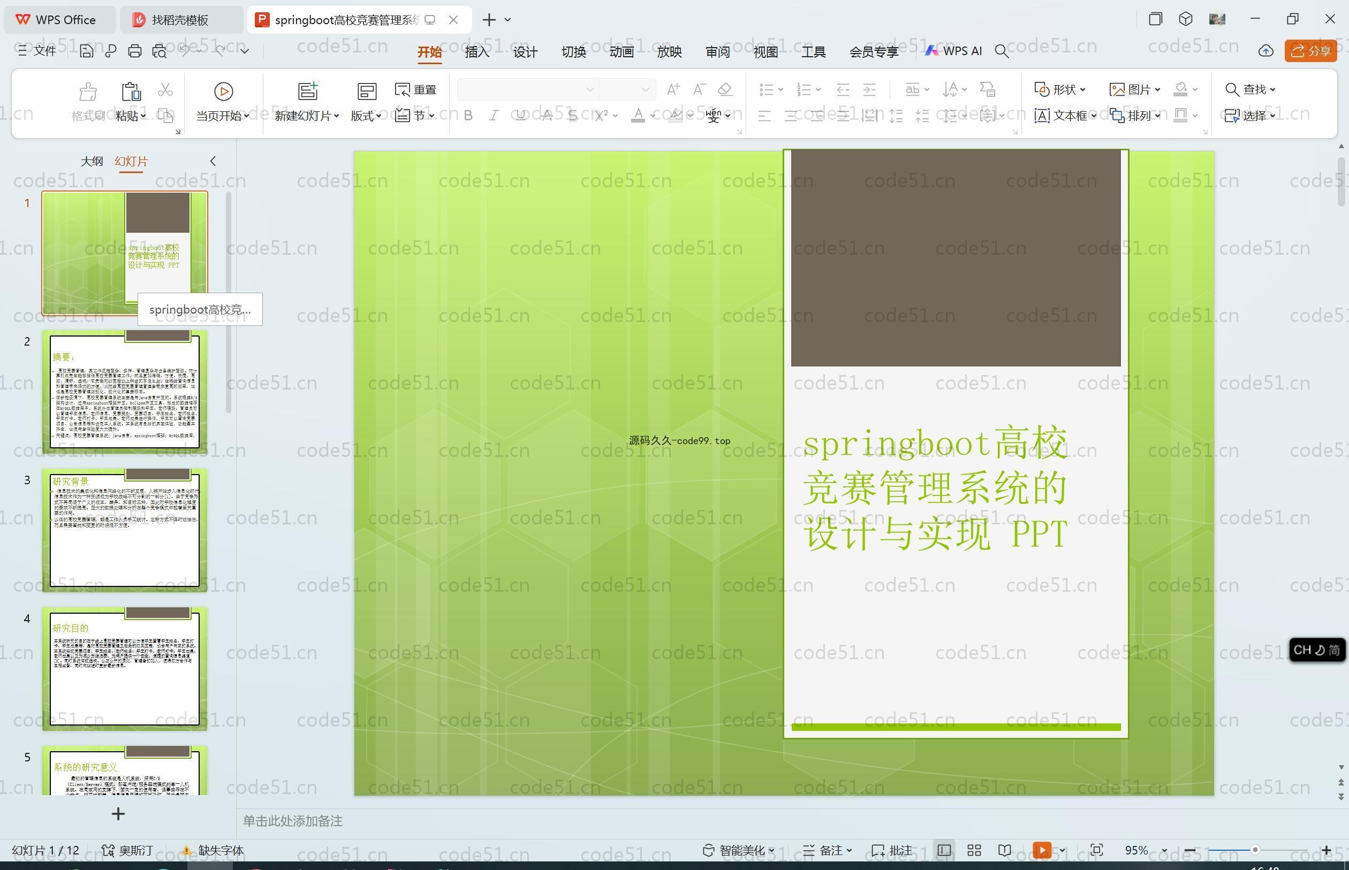Image resolution: width=1349 pixels, height=870 pixels.
Task: Click the Format Painter (格式刷) icon
Action: pyautogui.click(x=88, y=91)
